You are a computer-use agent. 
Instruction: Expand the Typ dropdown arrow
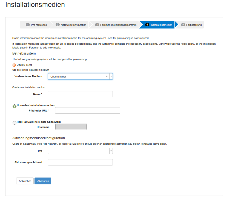click(111, 151)
